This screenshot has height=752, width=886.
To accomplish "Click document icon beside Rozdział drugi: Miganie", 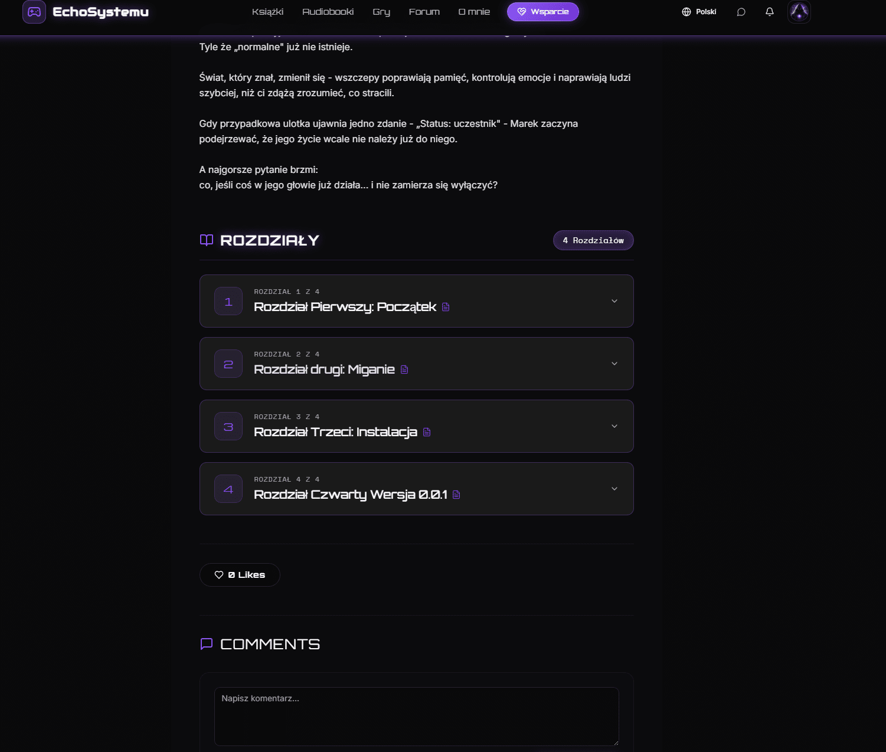I will tap(404, 370).
